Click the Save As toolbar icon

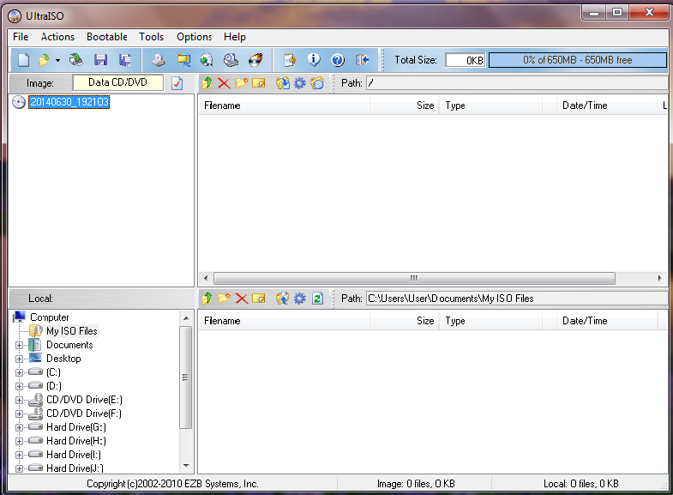click(125, 60)
